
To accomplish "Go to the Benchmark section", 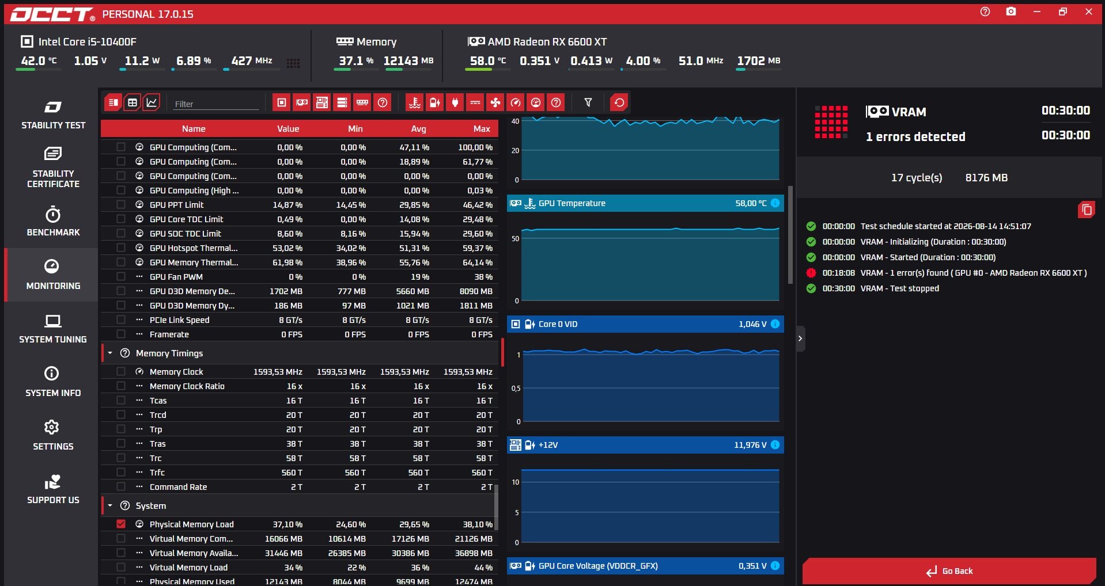I will click(53, 222).
